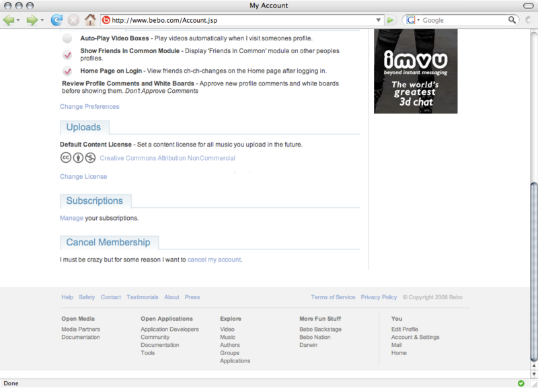This screenshot has height=388, width=538.
Task: Open the Darwin link
Action: pos(309,345)
